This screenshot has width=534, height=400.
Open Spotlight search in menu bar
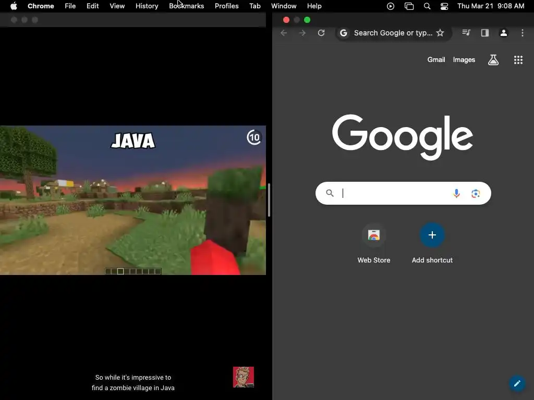point(427,6)
